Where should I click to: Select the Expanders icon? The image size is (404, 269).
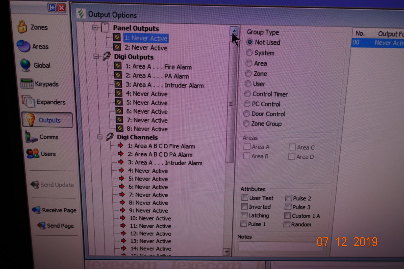click(28, 102)
